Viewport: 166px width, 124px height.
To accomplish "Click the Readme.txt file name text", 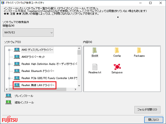I will pos(95,73).
